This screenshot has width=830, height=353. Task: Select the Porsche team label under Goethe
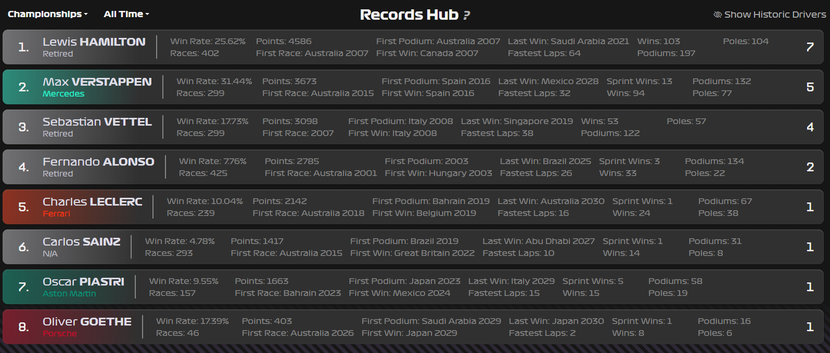60,334
